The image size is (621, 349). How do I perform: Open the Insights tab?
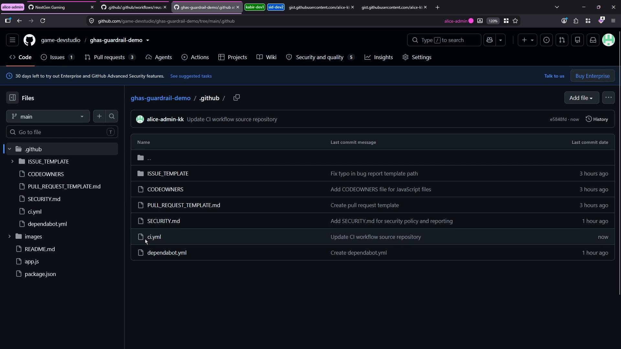378,57
